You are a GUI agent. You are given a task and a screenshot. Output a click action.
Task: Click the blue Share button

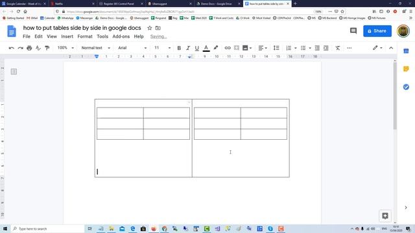click(x=377, y=31)
